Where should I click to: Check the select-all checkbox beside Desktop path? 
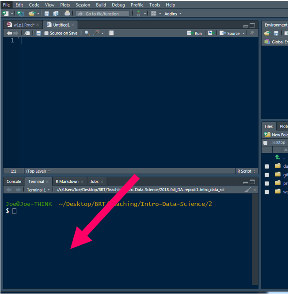click(266, 143)
